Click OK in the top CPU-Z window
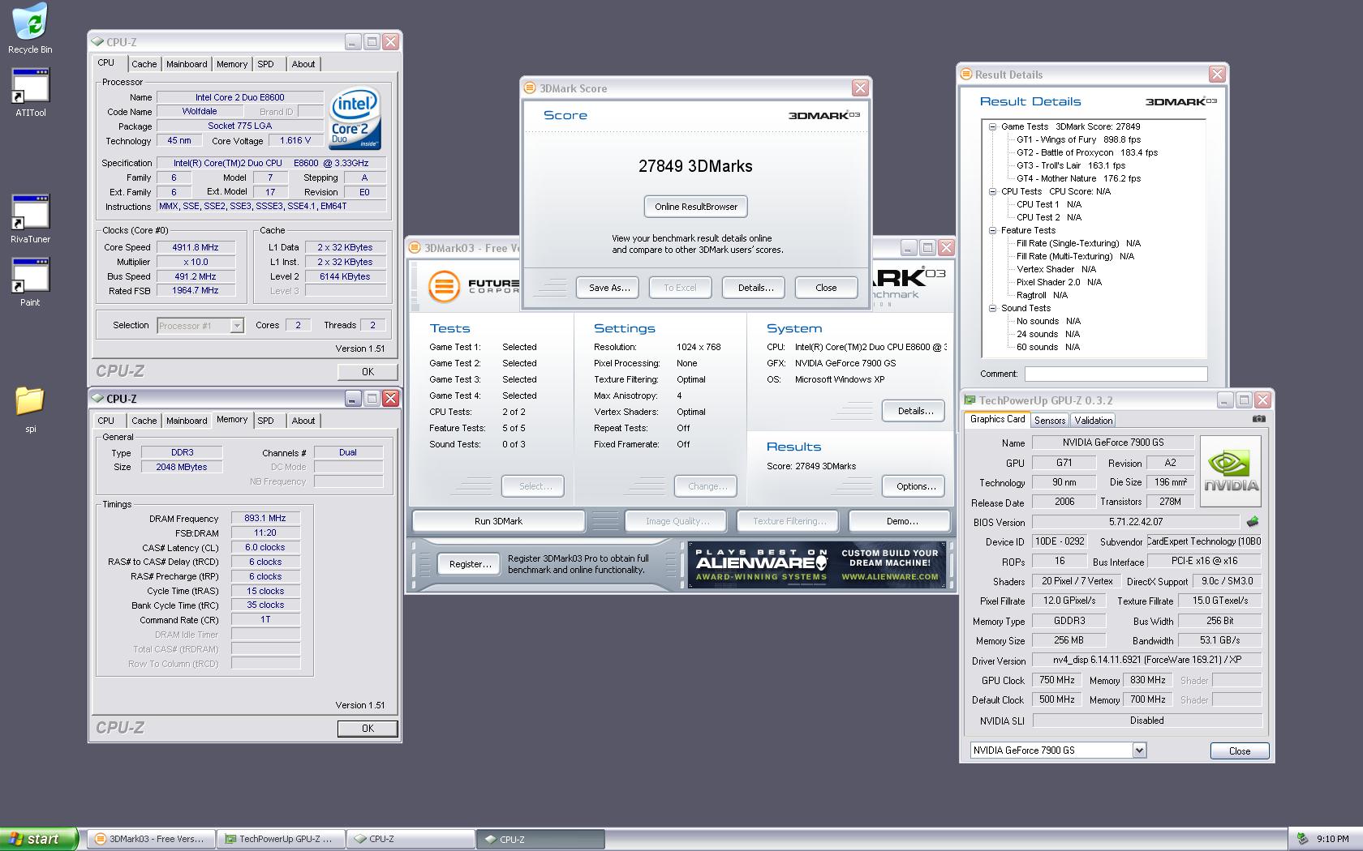This screenshot has width=1363, height=851. [x=368, y=372]
